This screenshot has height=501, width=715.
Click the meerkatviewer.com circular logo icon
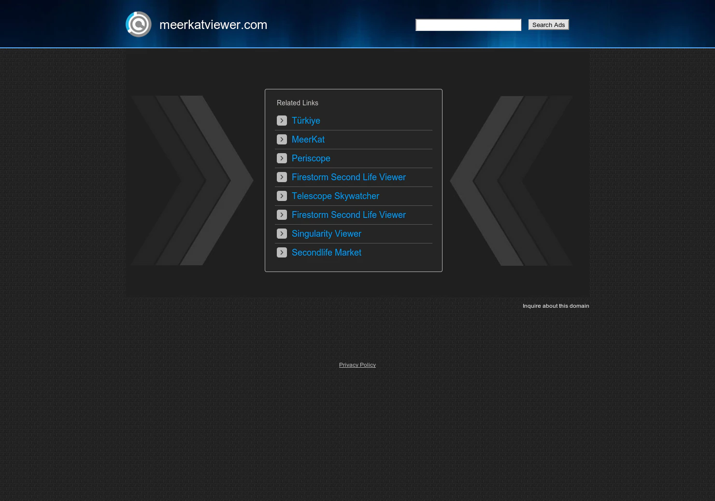139,24
